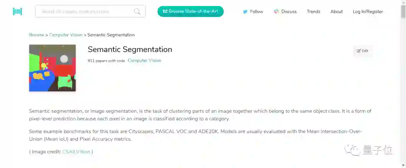Image resolution: width=406 pixels, height=168 pixels.
Task: Open the Discuss link text
Action: click(x=289, y=12)
